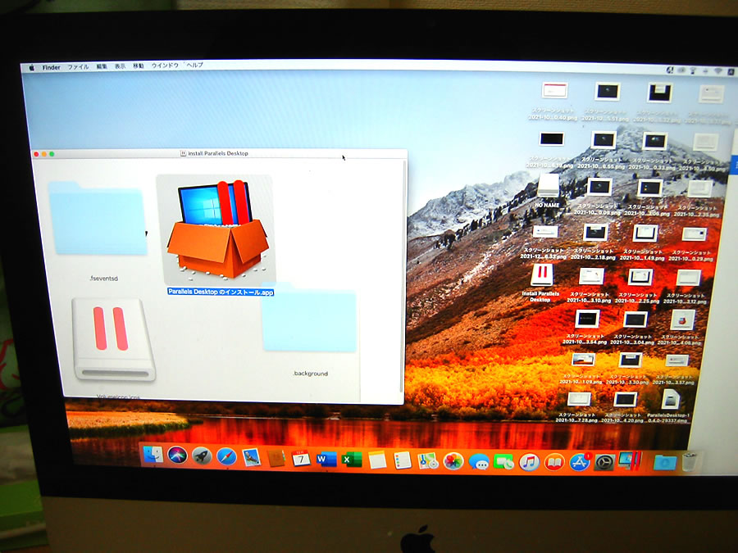The width and height of the screenshot is (738, 553).
Task: Click the installer window vertical scrollbar
Action: 402,276
